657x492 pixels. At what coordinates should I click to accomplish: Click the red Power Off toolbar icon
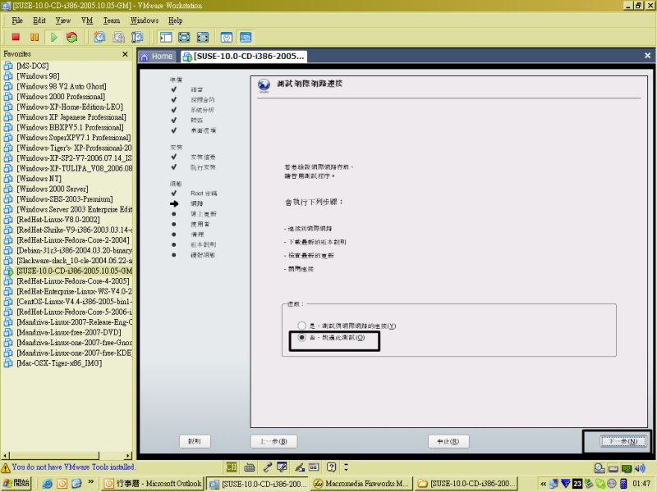pos(16,37)
